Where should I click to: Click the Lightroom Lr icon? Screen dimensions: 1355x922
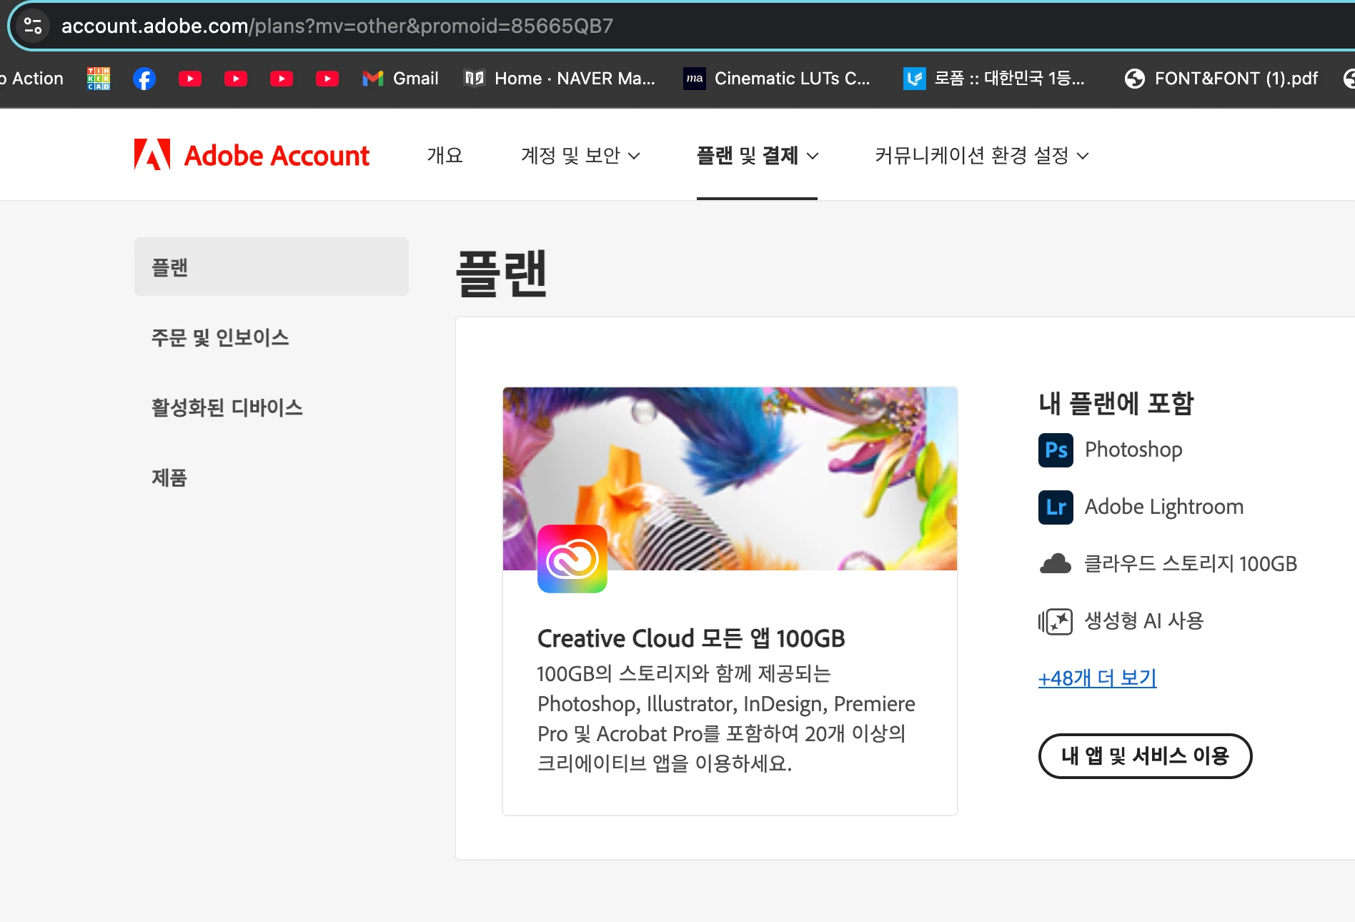[1056, 507]
